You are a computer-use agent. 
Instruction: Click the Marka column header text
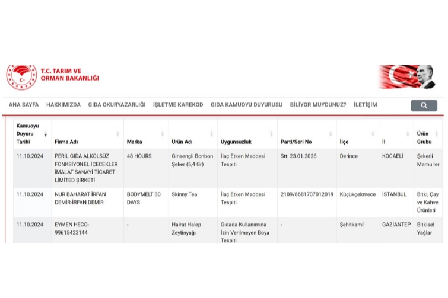pyautogui.click(x=135, y=142)
